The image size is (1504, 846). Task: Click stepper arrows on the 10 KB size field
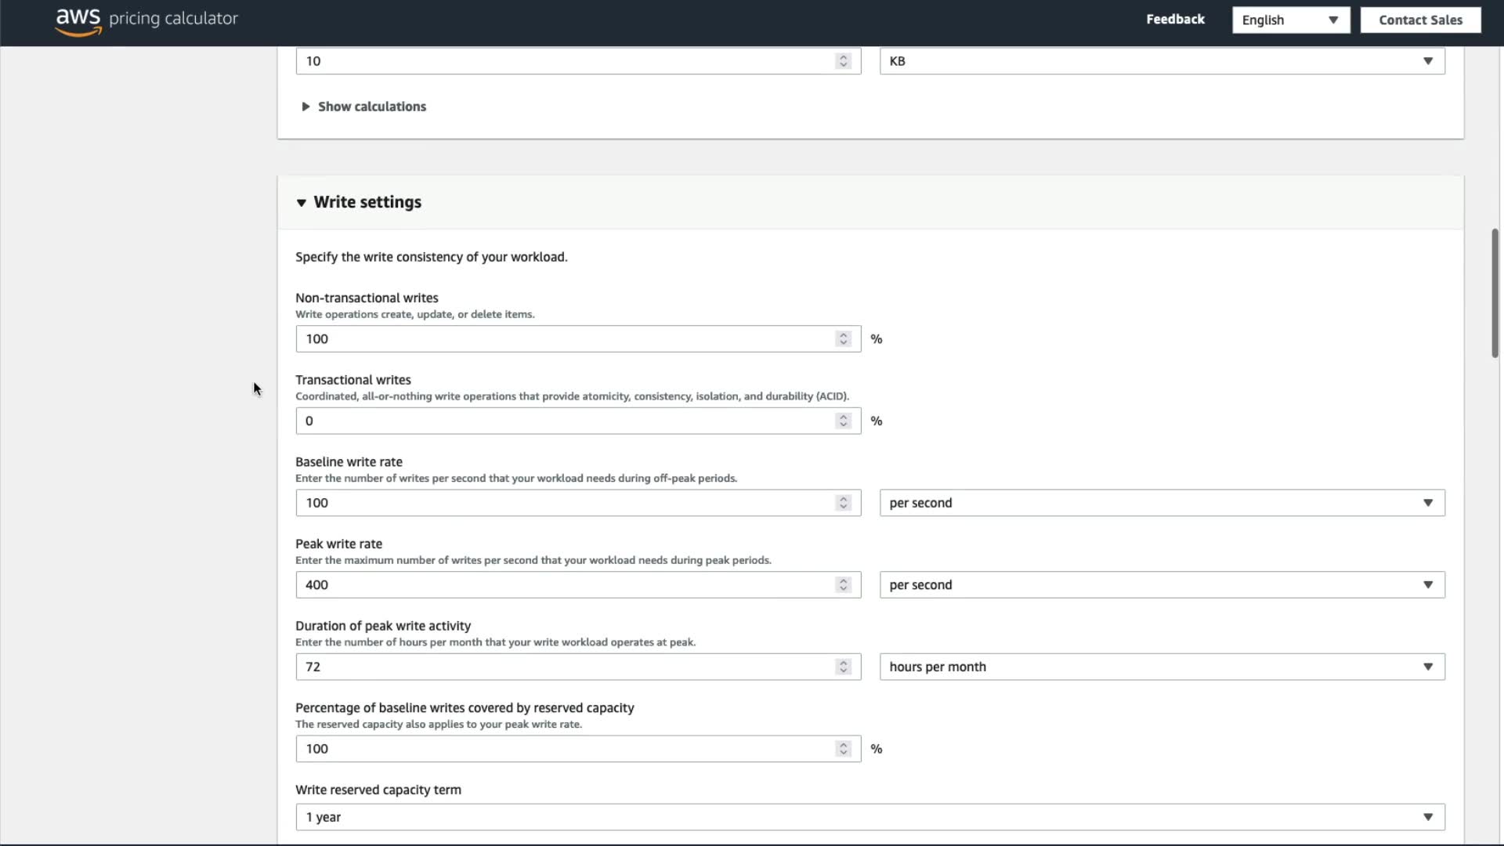point(843,61)
